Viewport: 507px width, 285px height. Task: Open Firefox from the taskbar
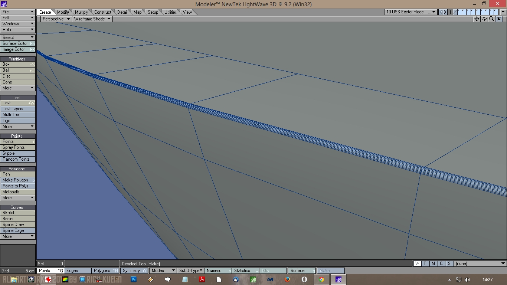(287, 279)
